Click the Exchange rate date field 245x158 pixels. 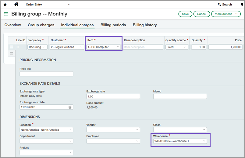(x=46, y=107)
